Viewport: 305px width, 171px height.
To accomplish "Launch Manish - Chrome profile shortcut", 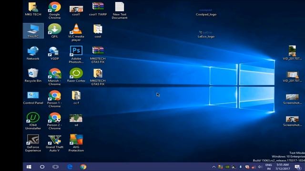I will coord(54,77).
